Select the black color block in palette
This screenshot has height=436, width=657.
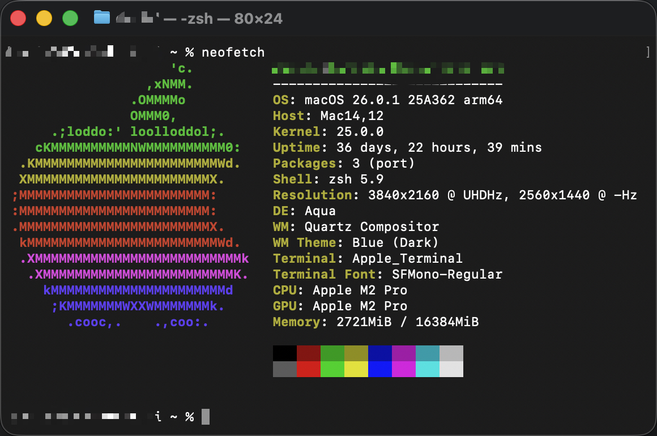click(284, 353)
